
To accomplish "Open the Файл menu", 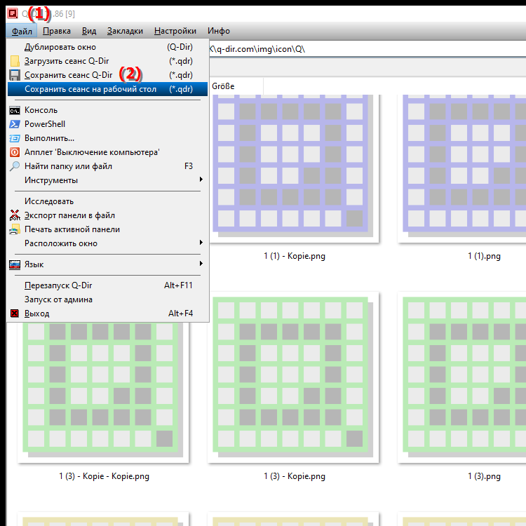I will click(x=22, y=31).
